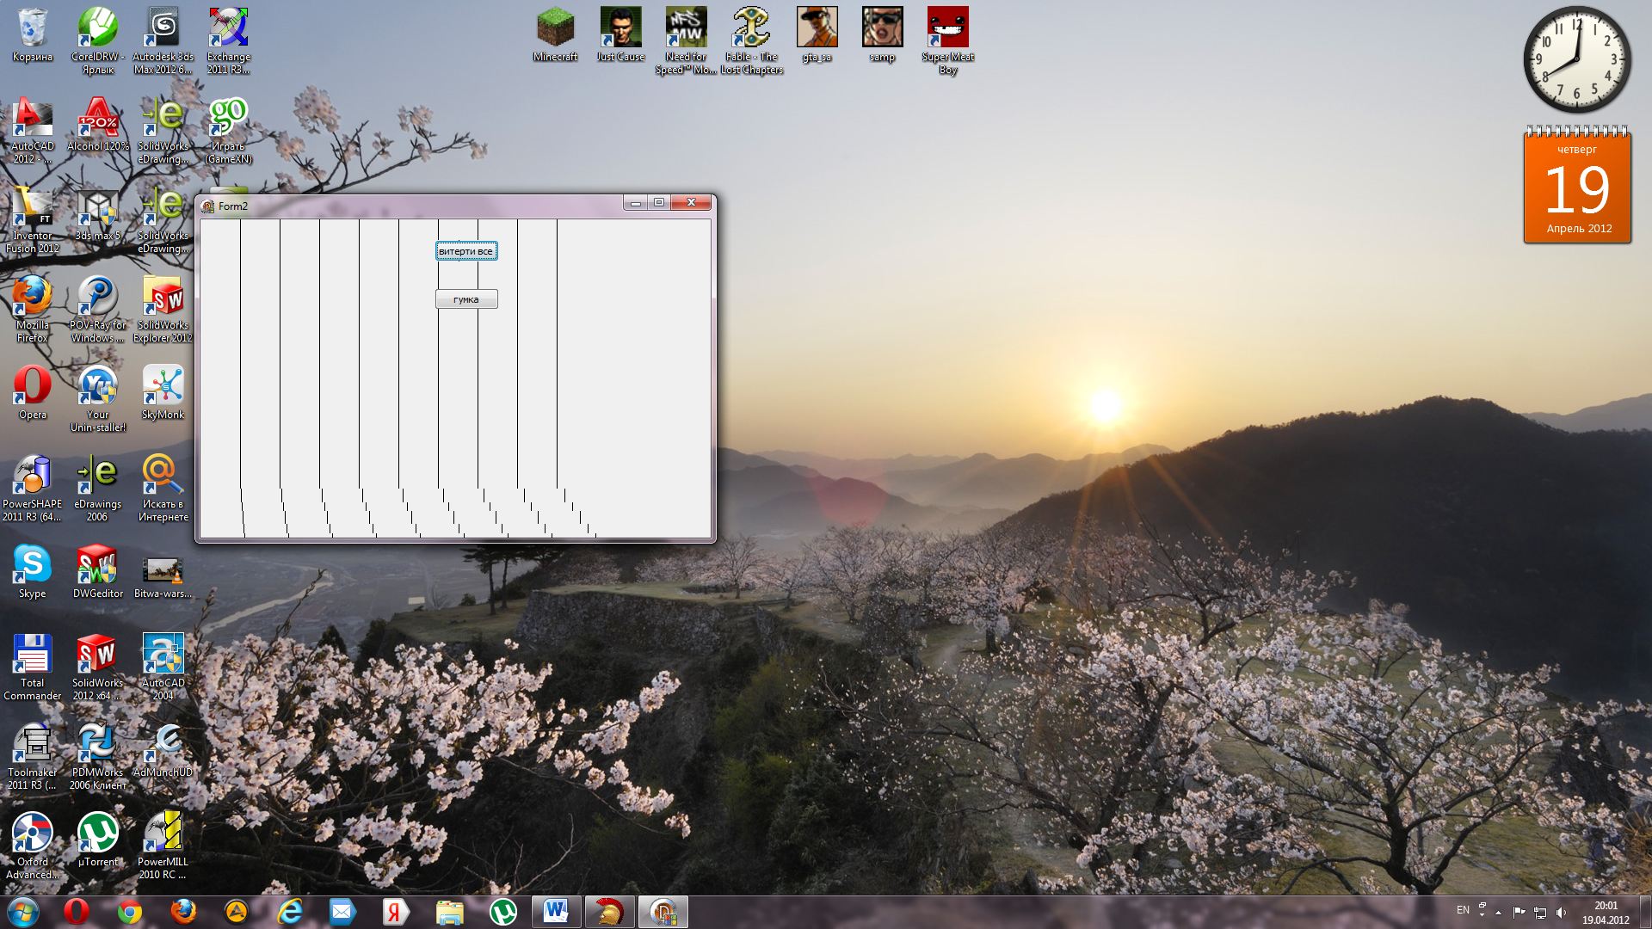Image resolution: width=1652 pixels, height=929 pixels.
Task: Open the volume control in system tray
Action: [x=1562, y=913]
